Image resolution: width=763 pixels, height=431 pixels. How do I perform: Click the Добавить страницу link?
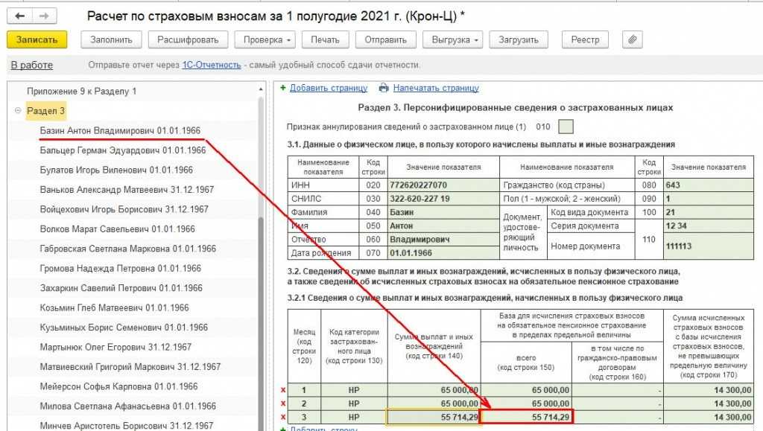(x=329, y=88)
